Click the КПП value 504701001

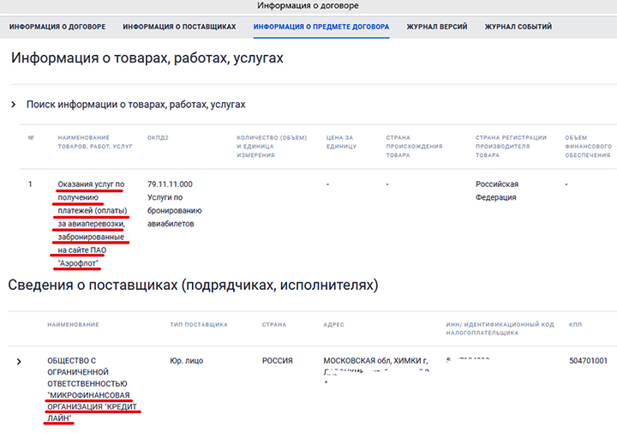click(587, 361)
